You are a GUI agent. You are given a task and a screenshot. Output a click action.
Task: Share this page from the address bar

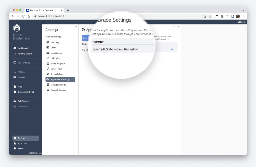205,16
